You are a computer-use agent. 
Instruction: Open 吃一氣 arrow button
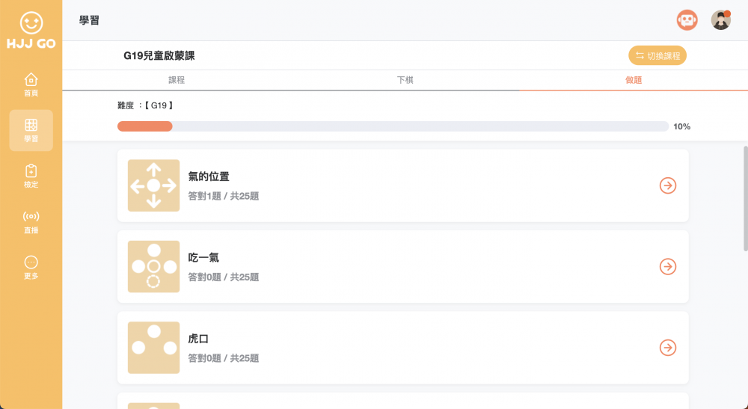(x=668, y=266)
